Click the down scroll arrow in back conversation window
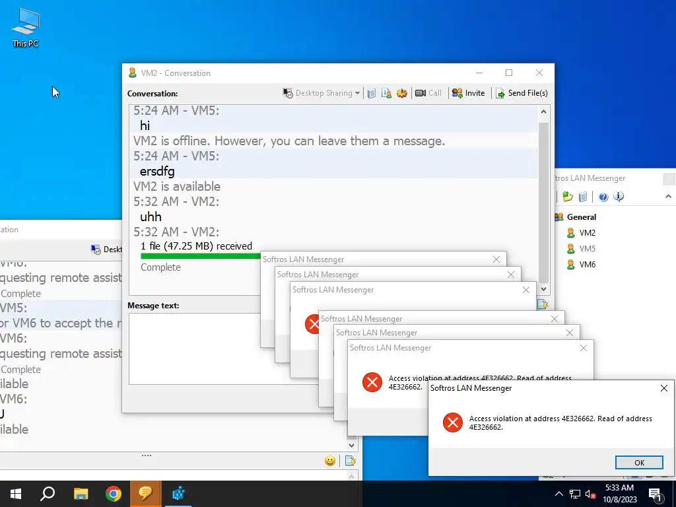Image resolution: width=676 pixels, height=507 pixels. 351,446
